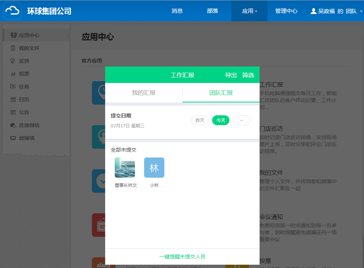The image size is (364, 268).
Task: Open 微博墙 from the sidebar
Action: click(x=26, y=138)
